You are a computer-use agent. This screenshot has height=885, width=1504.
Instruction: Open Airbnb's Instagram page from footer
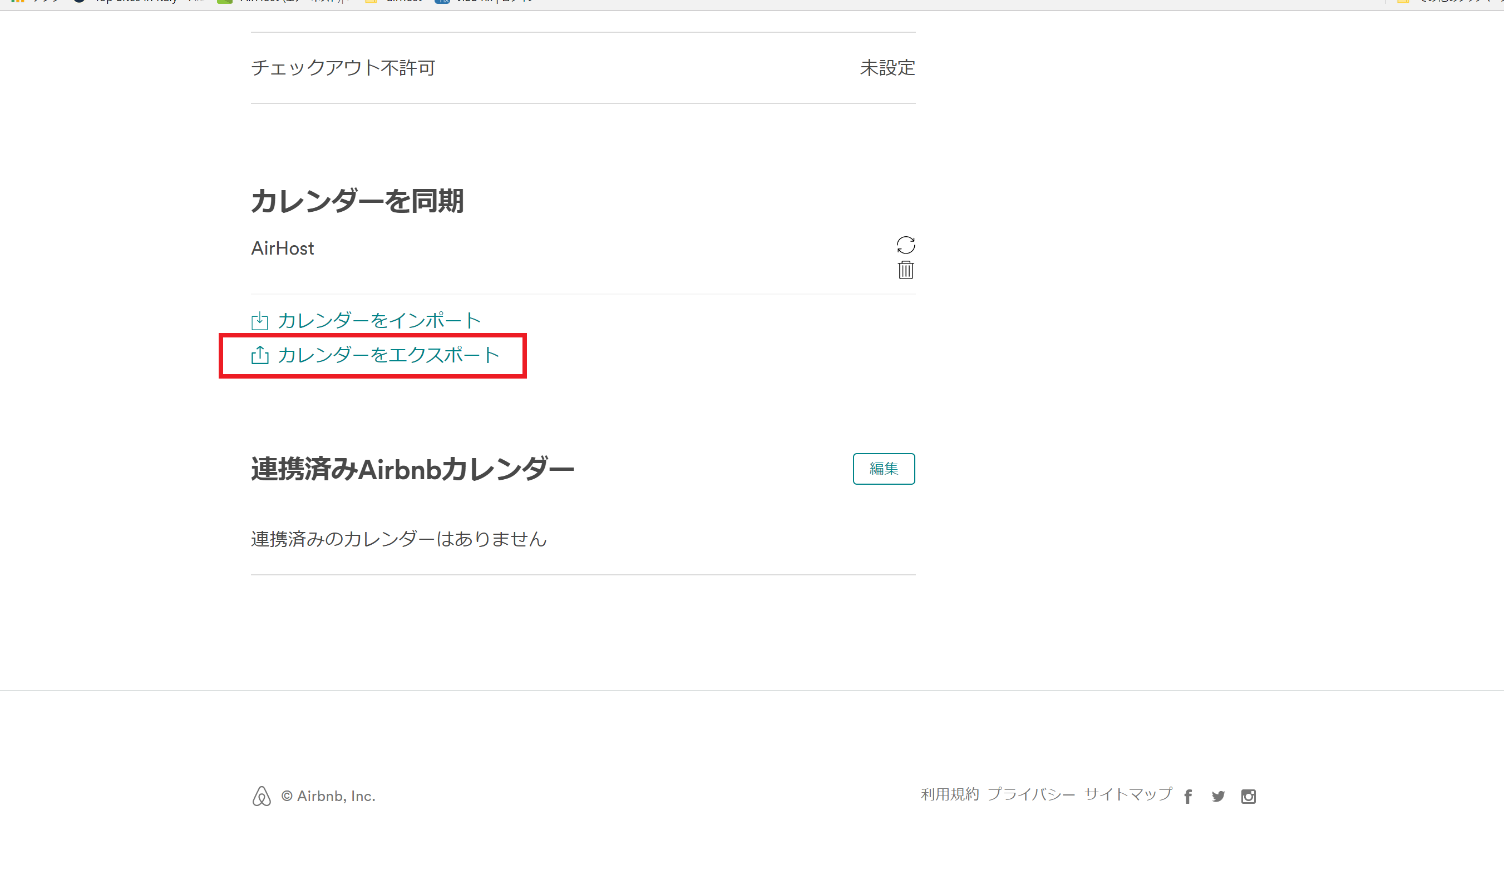(x=1248, y=796)
